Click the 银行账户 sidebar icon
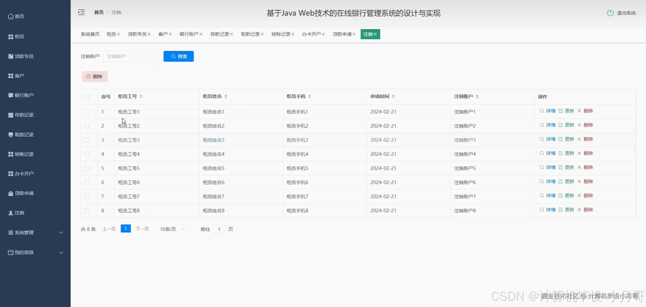The width and height of the screenshot is (646, 307). 11,95
